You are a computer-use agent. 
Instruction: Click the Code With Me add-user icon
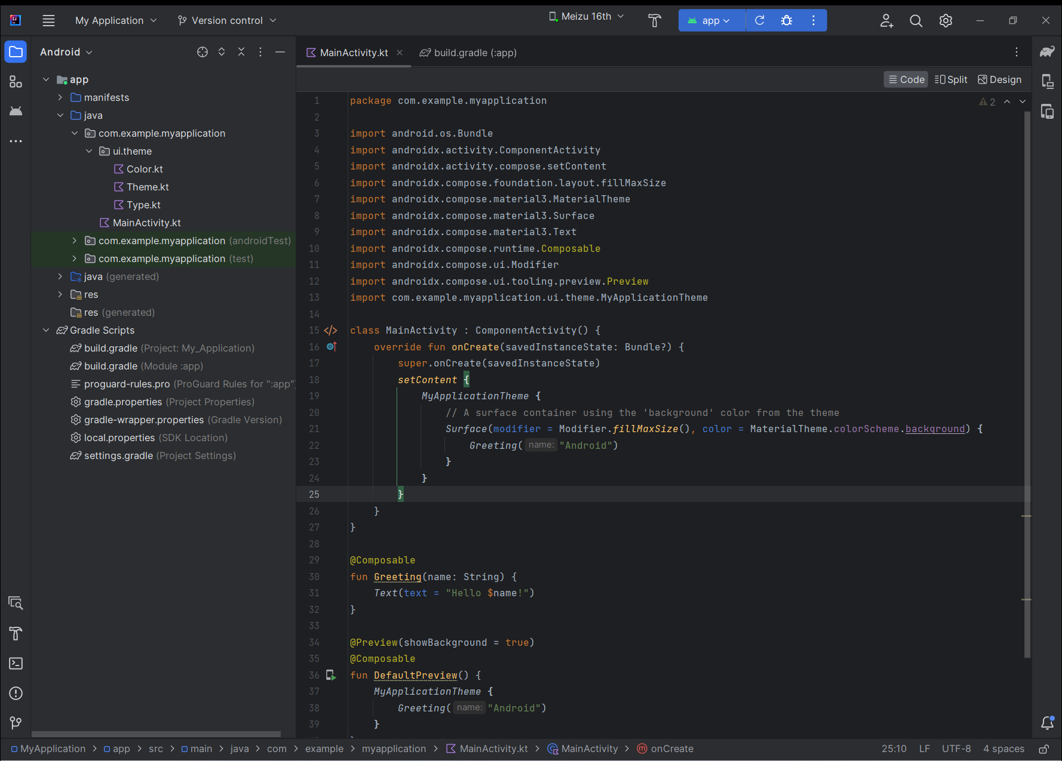[x=886, y=20]
